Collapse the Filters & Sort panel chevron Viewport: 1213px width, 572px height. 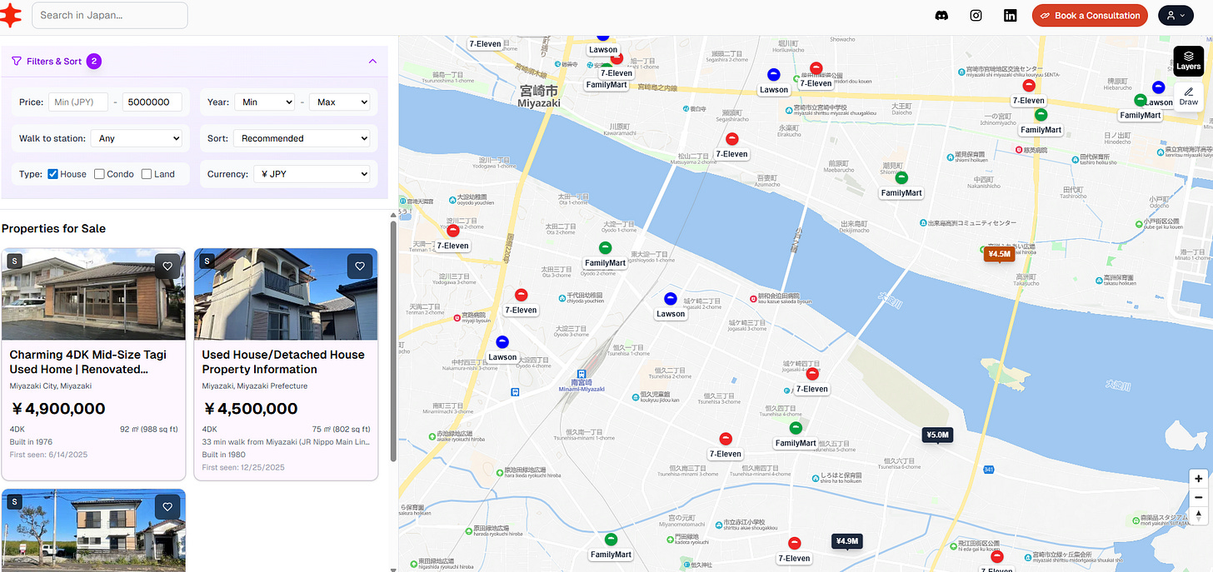tap(372, 61)
